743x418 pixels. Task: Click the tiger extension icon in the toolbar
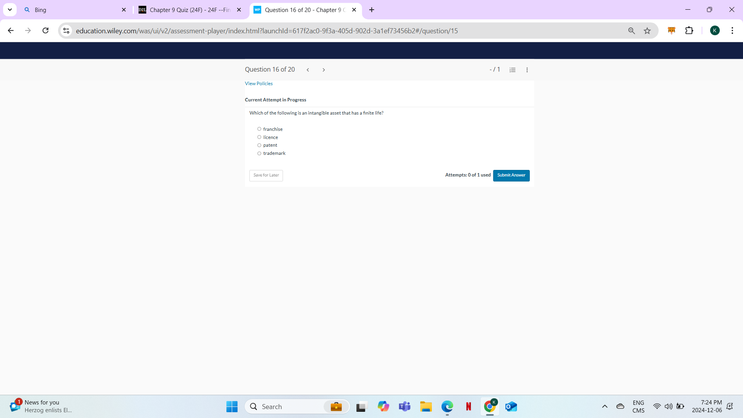pos(672,31)
